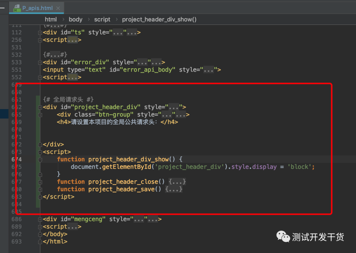Click folded comment {#...#} line 532
The height and width of the screenshot is (253, 356).
click(x=55, y=55)
